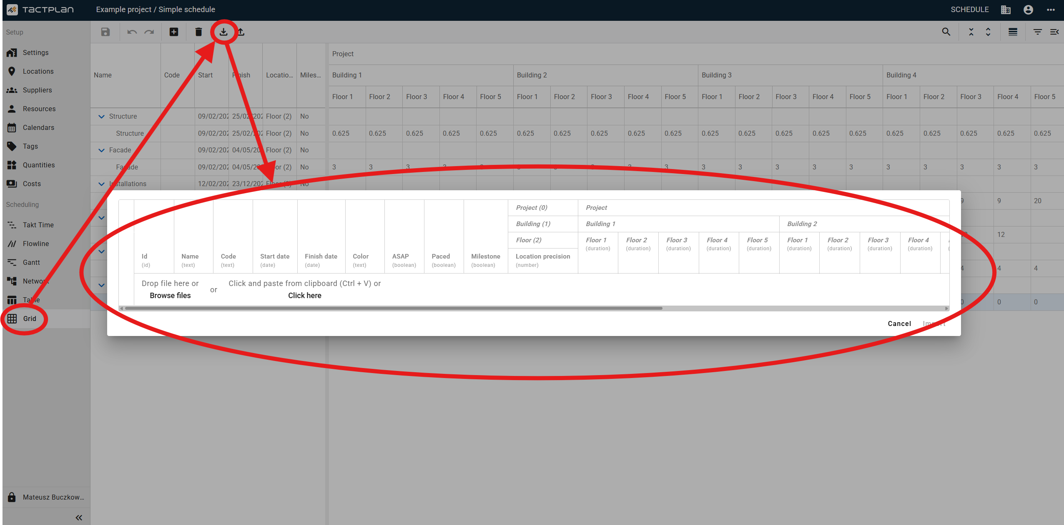Click the Example project breadcrumb
The width and height of the screenshot is (1064, 525).
pos(124,10)
